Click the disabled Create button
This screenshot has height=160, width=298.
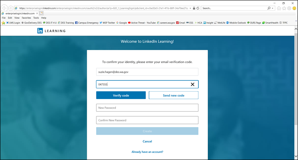point(147,131)
